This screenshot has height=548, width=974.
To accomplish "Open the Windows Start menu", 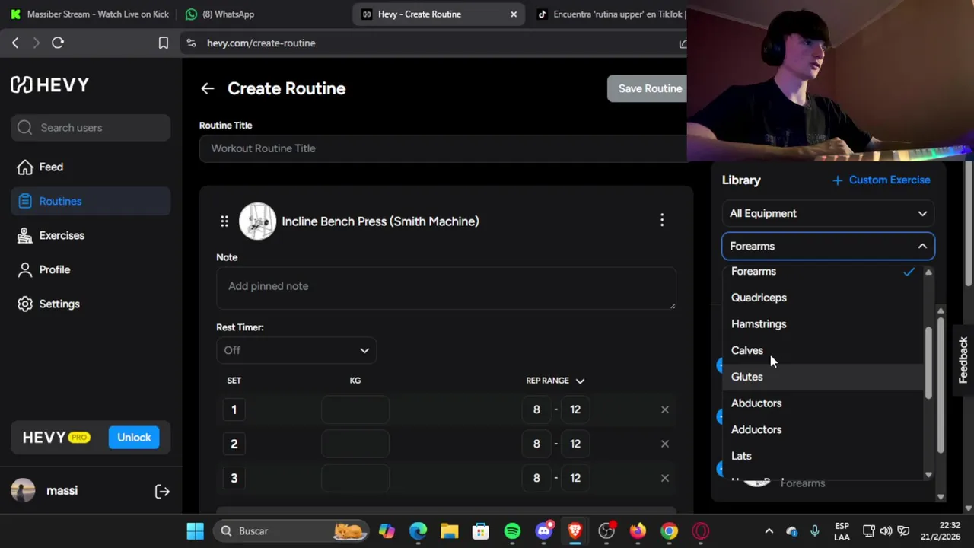I will tap(196, 531).
